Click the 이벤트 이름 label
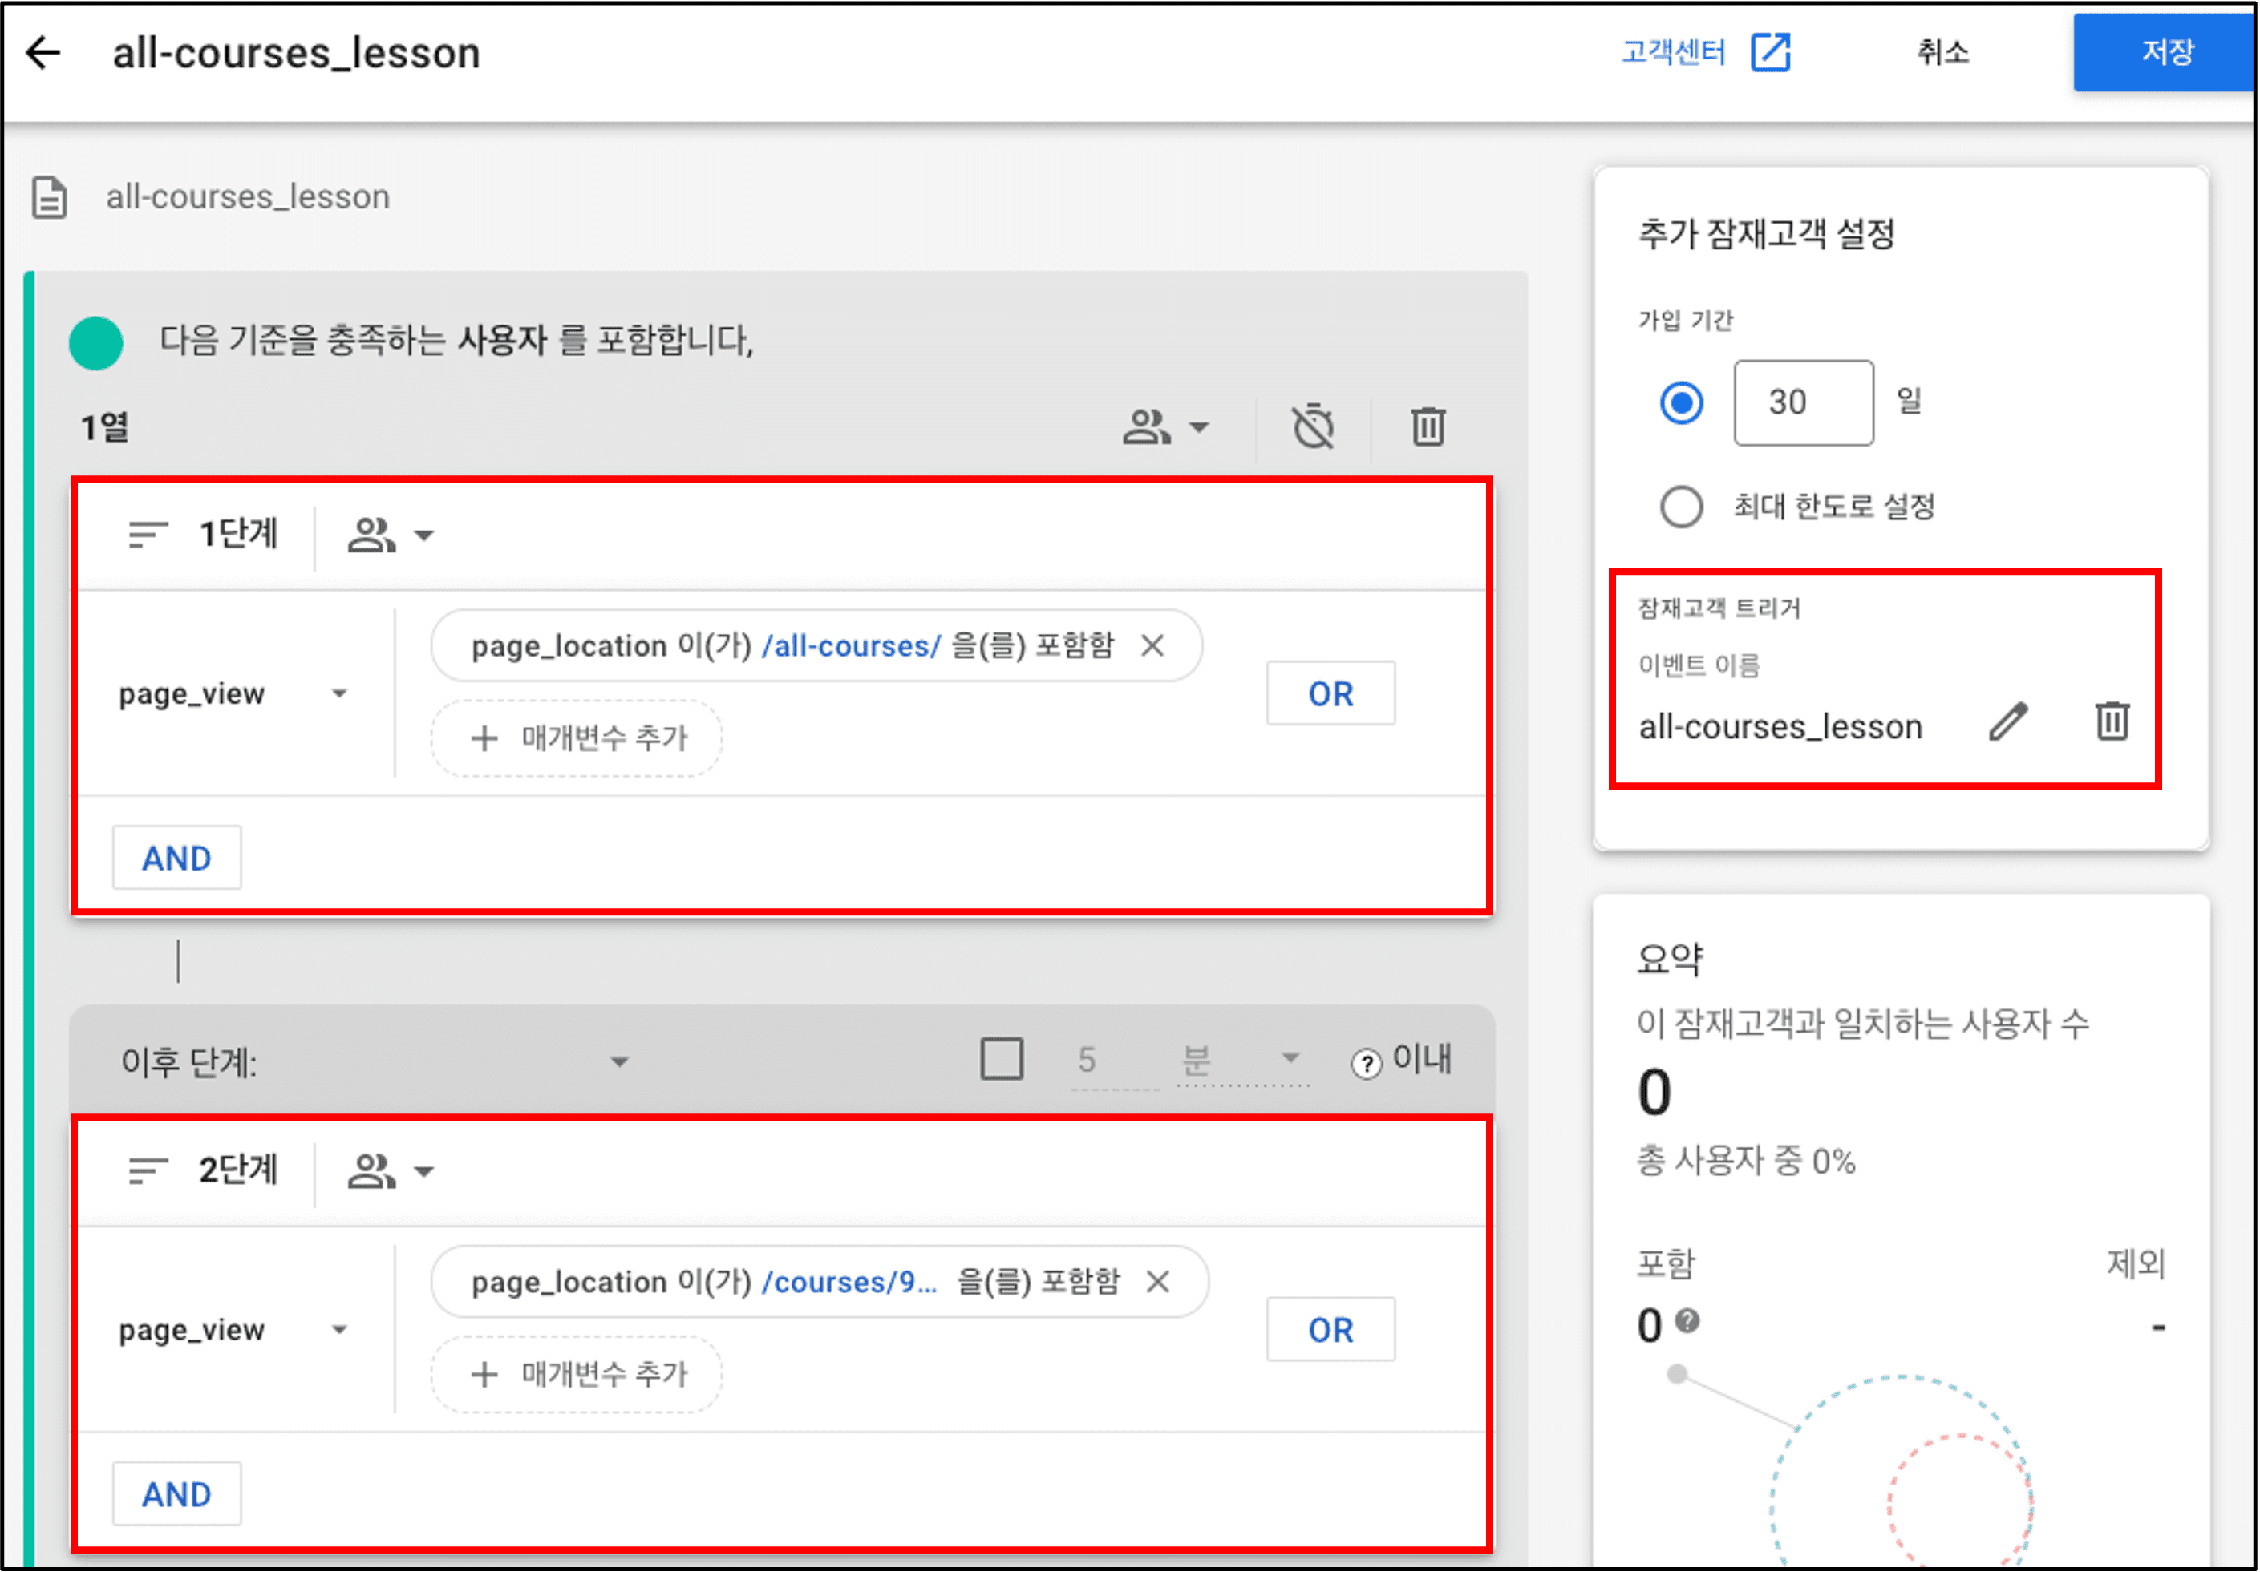This screenshot has height=1572, width=2260. click(x=1700, y=666)
